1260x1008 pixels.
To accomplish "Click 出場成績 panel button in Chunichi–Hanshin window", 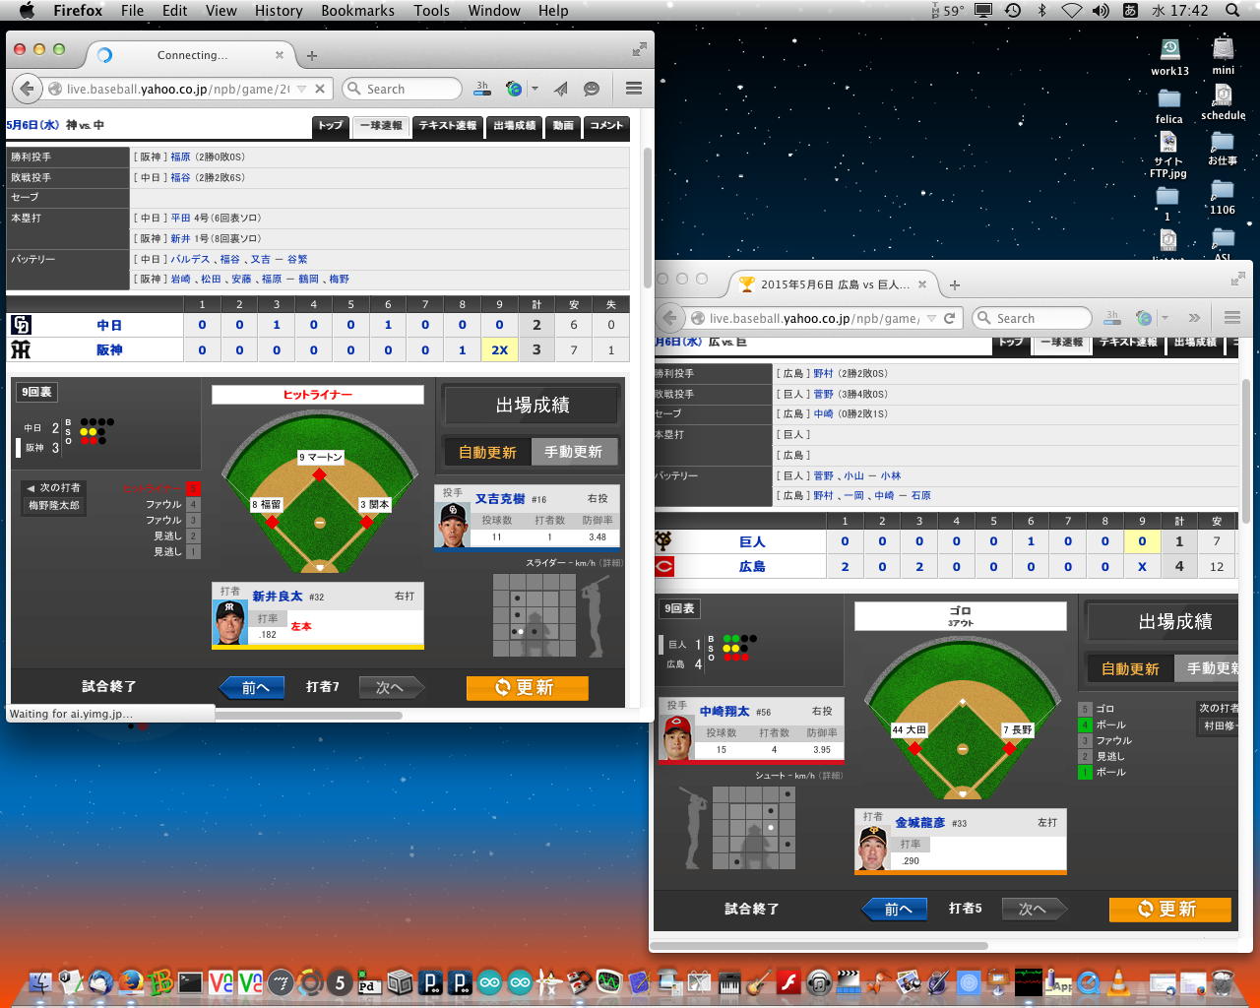I will 533,405.
